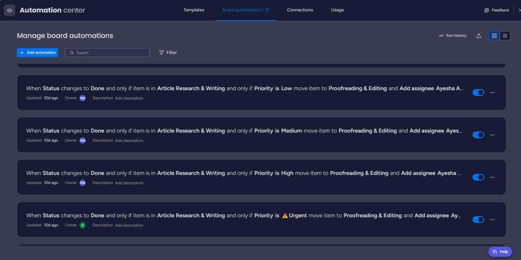Image resolution: width=521 pixels, height=260 pixels.
Task: Click owner avatar on Priority Low automation
Action: 82,98
